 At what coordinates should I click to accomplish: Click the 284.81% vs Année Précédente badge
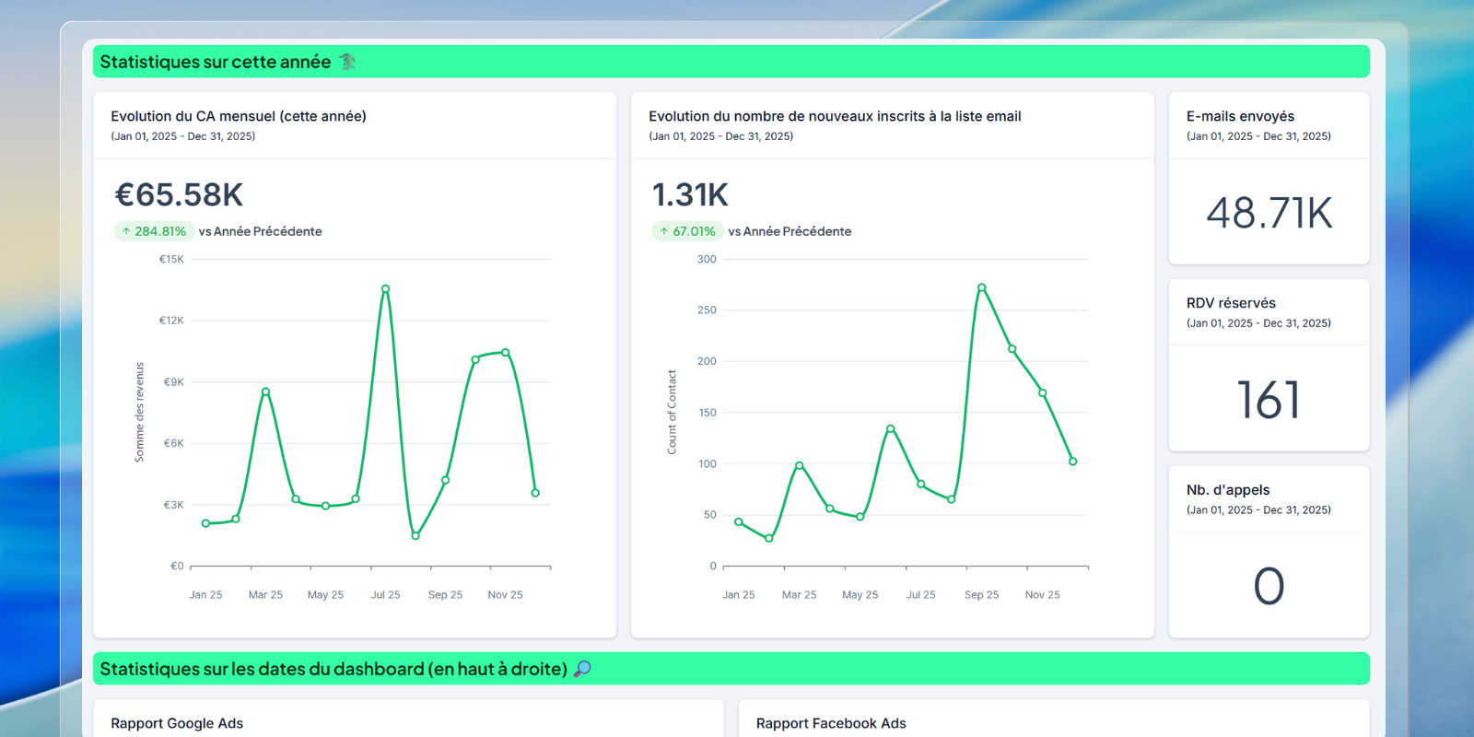click(x=154, y=231)
